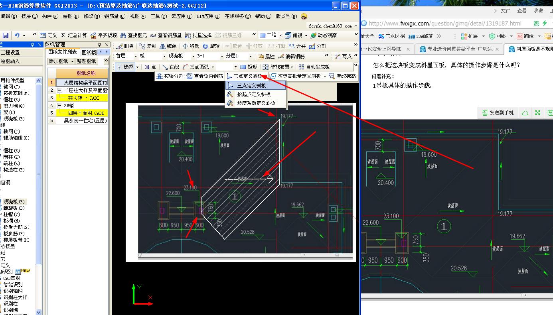Choose 坡度系数定义斜板 menu entry

point(256,103)
